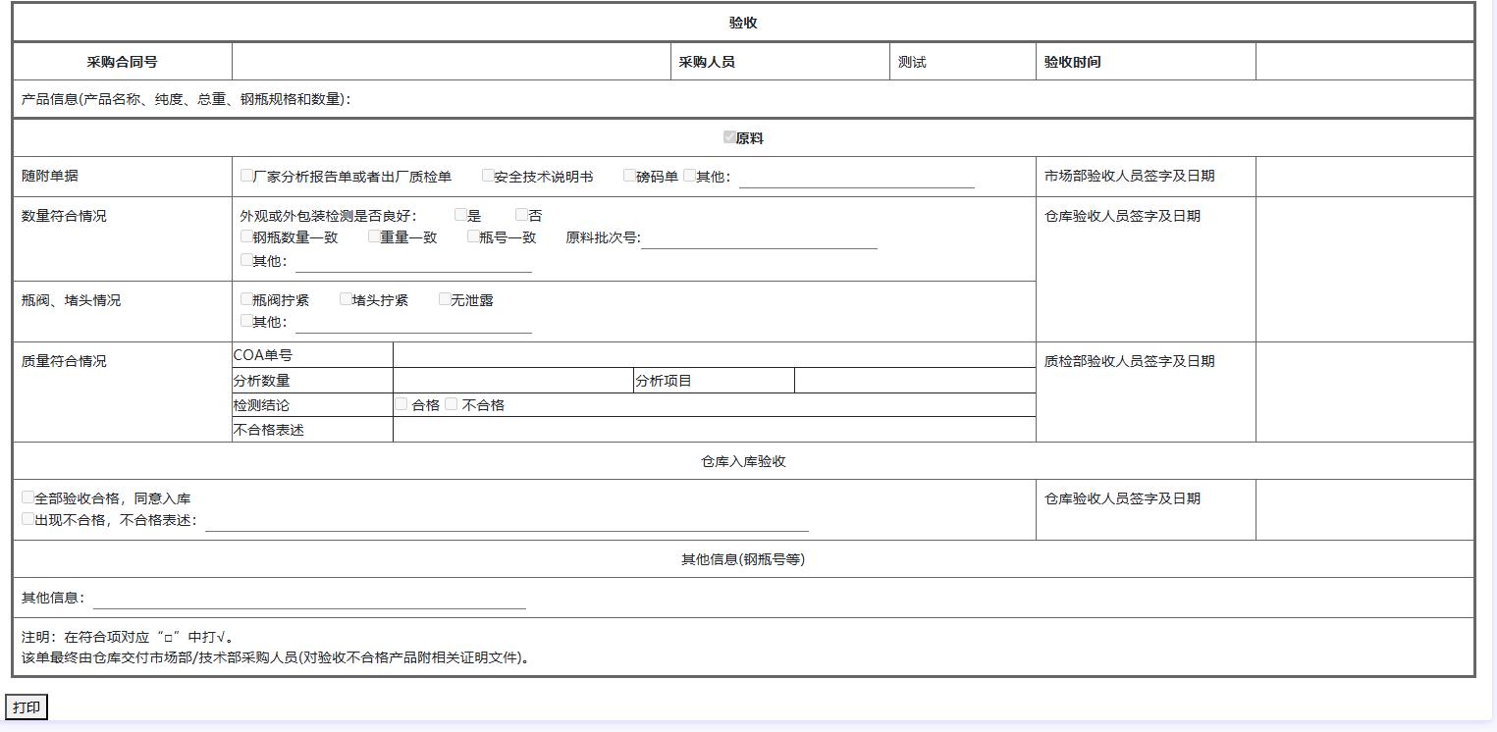
Task: Select 否 for 外观或外包装检测是否良好
Action: tap(521, 214)
